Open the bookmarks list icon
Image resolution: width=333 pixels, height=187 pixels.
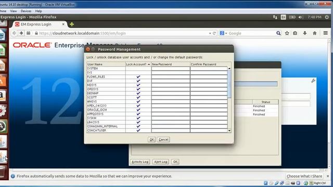pos(295,33)
